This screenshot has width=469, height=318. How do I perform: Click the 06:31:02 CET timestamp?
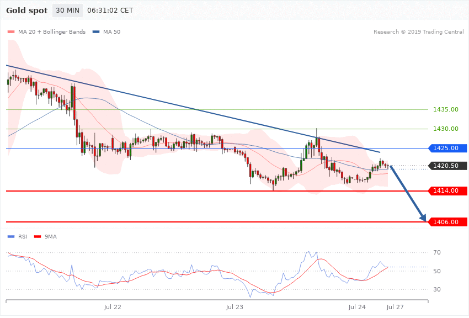[x=110, y=10]
